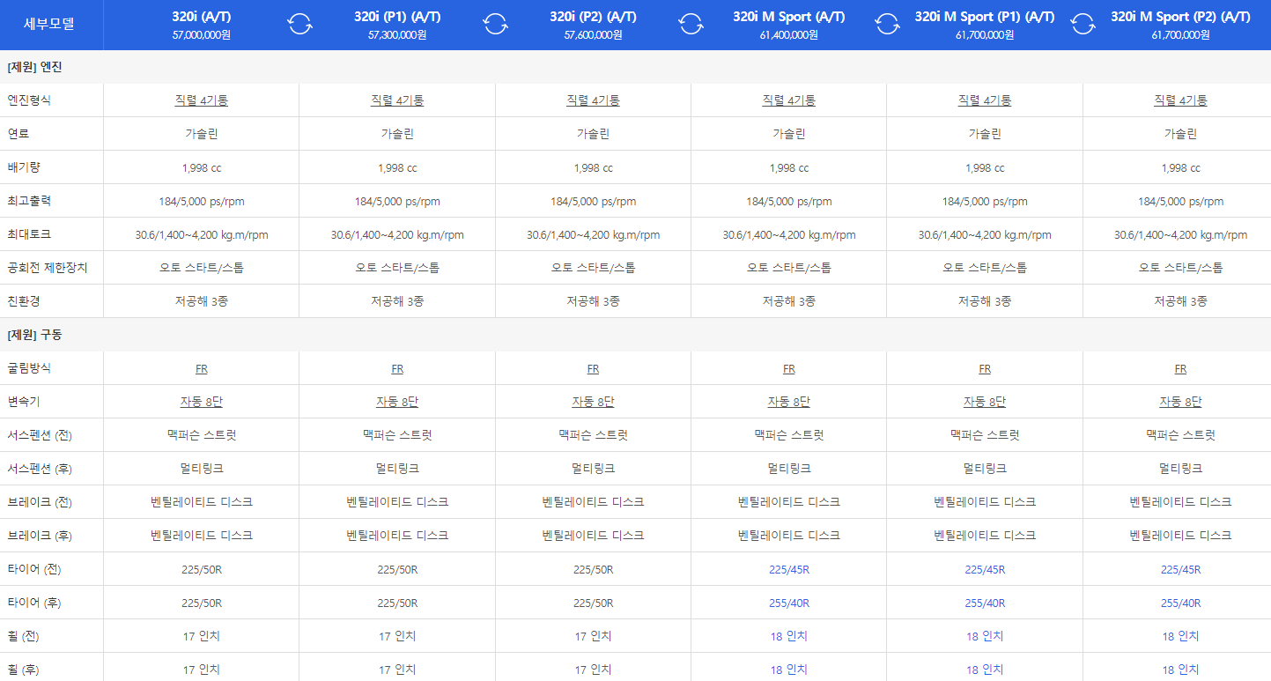The image size is (1271, 681).
Task: Click the 휠 (전) row label
Action: click(x=23, y=636)
